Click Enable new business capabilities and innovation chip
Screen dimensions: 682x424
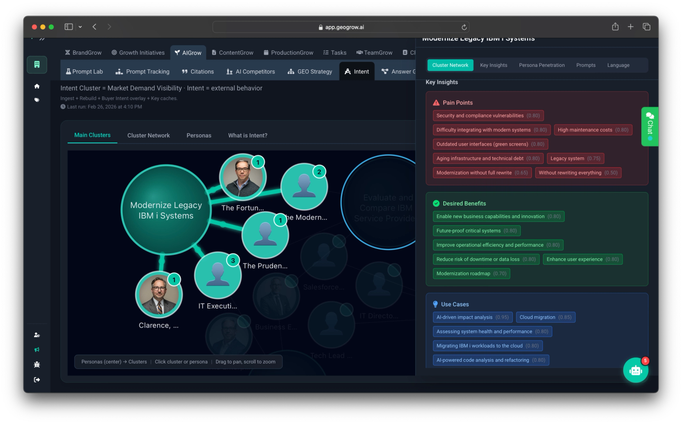498,216
